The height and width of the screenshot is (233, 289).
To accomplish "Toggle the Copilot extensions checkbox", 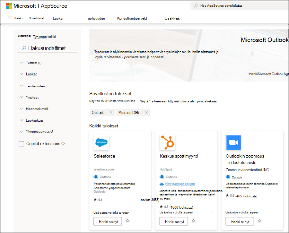I will click(x=22, y=144).
